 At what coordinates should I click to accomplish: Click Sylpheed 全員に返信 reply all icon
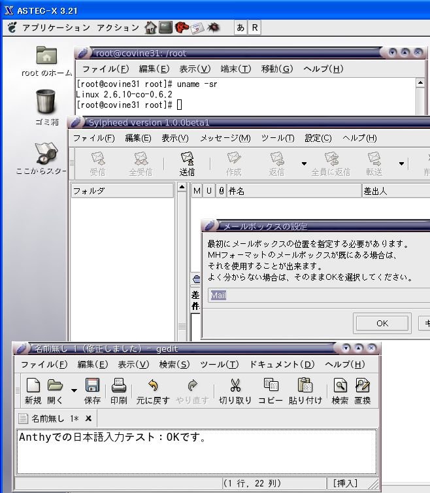tap(331, 164)
